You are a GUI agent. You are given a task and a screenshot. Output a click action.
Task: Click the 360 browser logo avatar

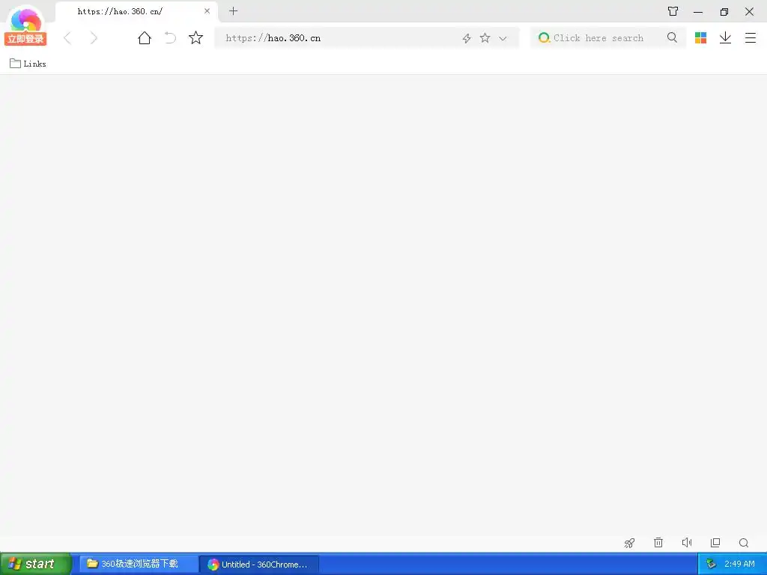(x=25, y=19)
